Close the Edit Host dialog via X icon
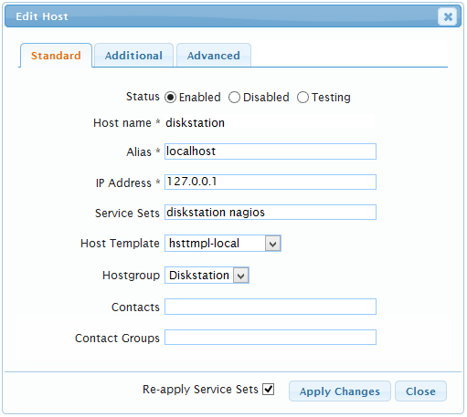The image size is (467, 417). [447, 16]
